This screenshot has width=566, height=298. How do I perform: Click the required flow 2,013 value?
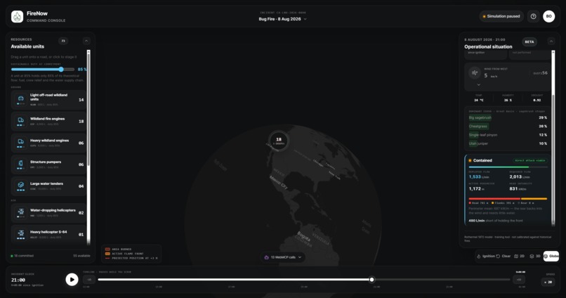(x=515, y=177)
